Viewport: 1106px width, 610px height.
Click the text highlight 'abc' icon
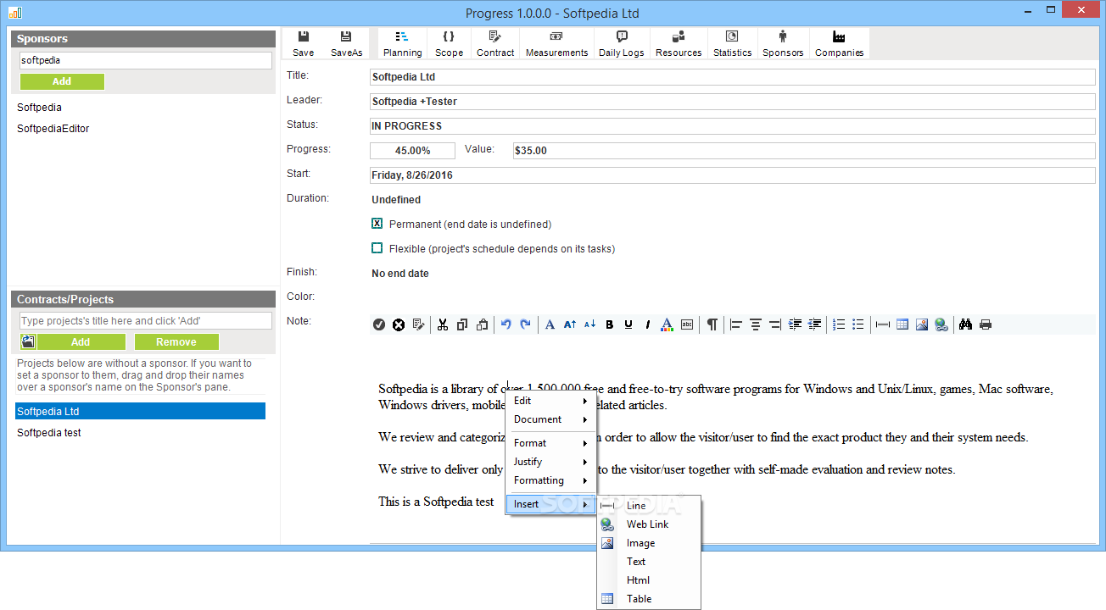[x=687, y=324]
